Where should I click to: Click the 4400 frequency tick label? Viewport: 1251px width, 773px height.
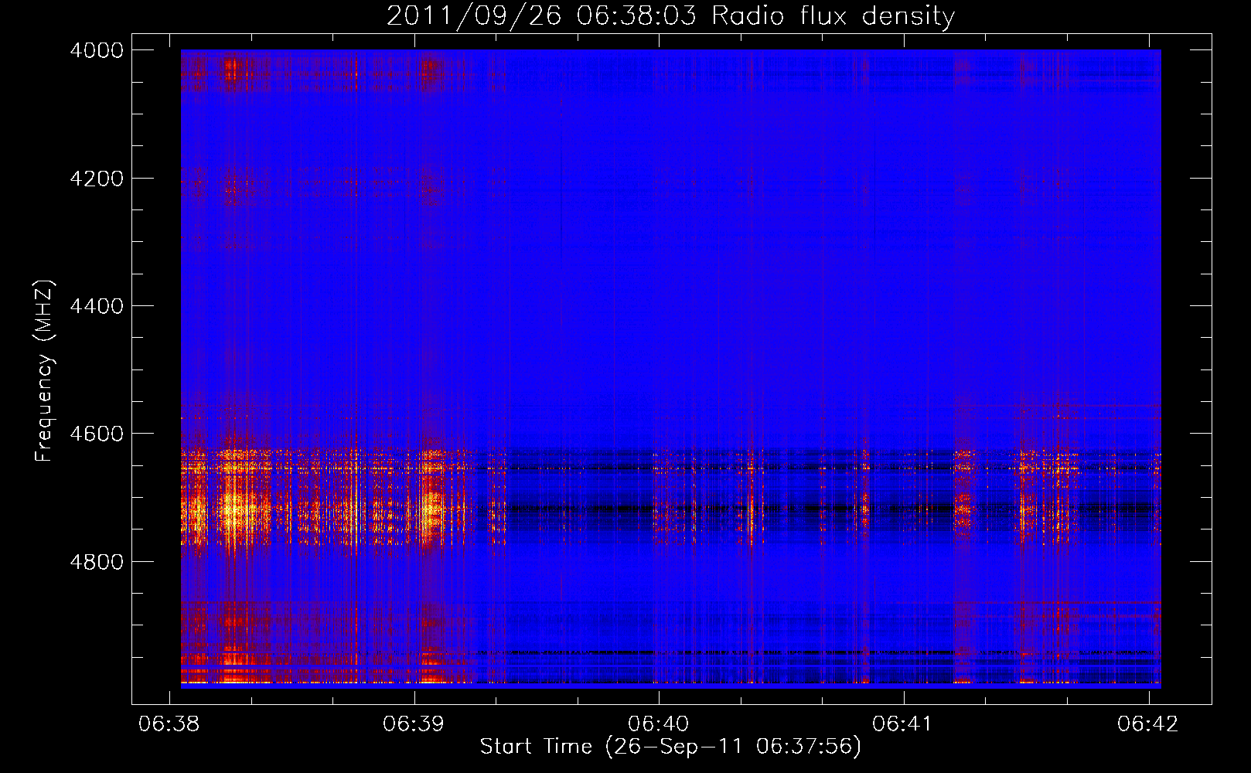coord(97,306)
